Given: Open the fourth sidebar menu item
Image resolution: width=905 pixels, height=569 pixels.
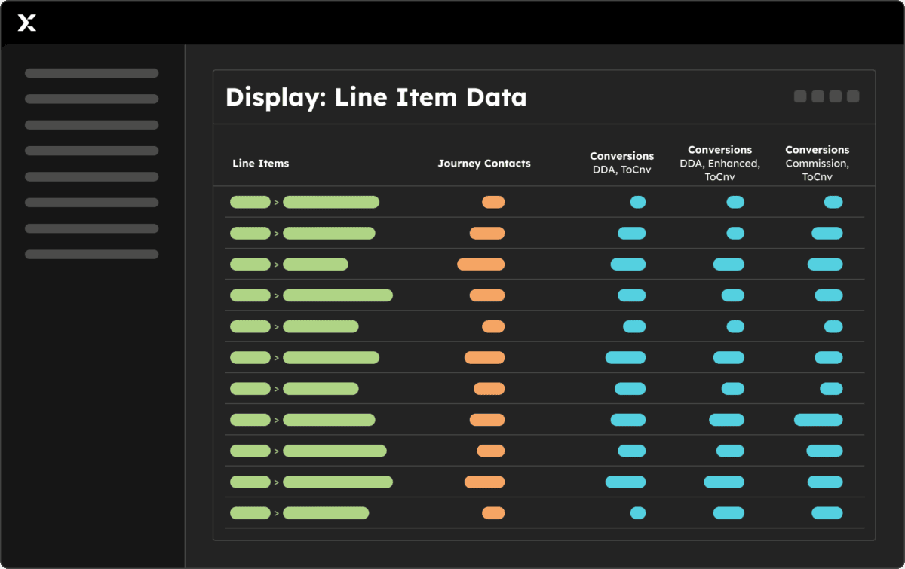Looking at the screenshot, I should (91, 151).
